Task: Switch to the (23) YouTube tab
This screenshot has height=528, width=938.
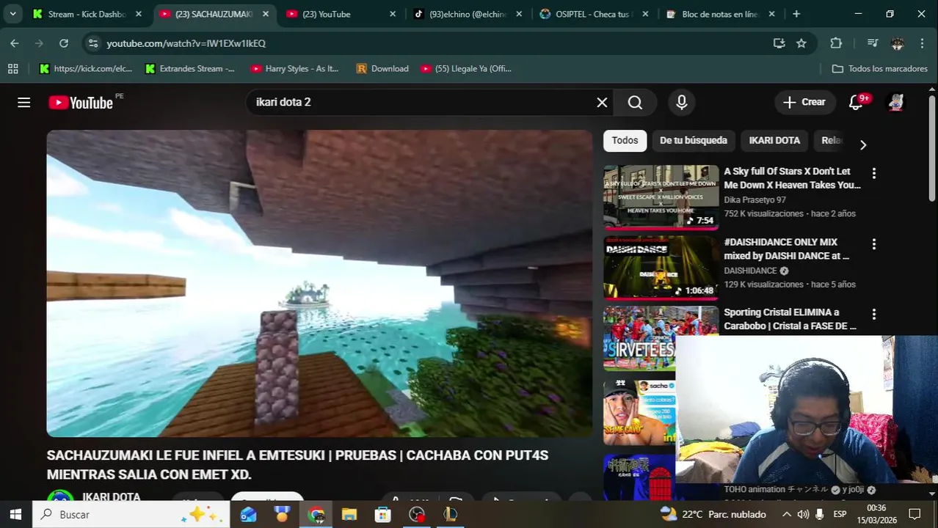Action: tap(341, 14)
